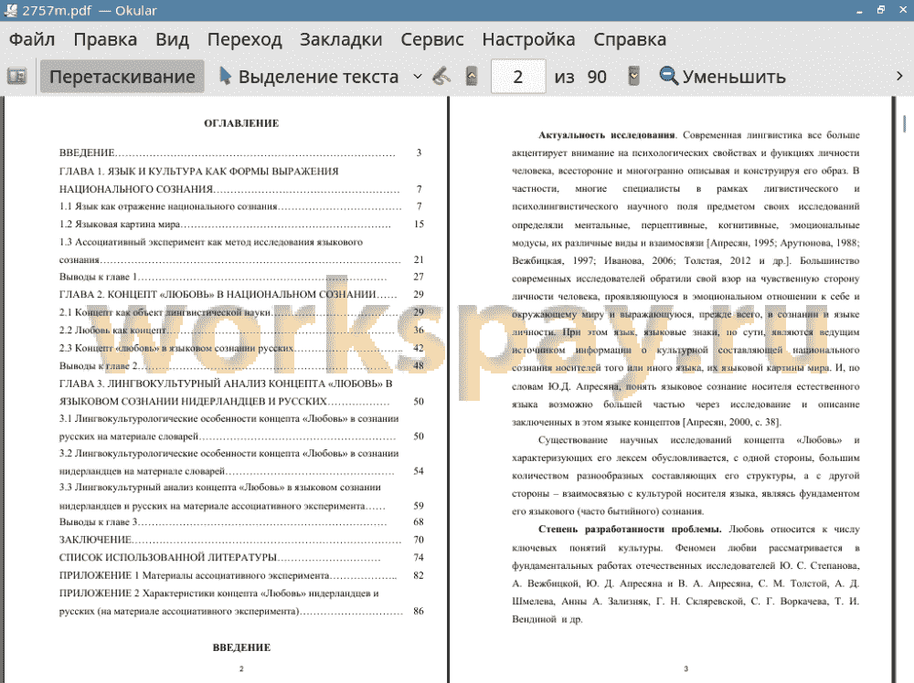Open the dropdown arrow beside Выделение текста
This screenshot has height=683, width=914.
pyautogui.click(x=418, y=77)
